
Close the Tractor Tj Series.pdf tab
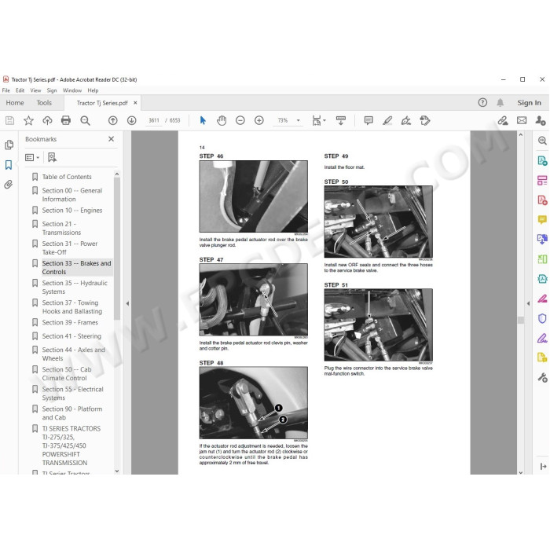[x=135, y=103]
